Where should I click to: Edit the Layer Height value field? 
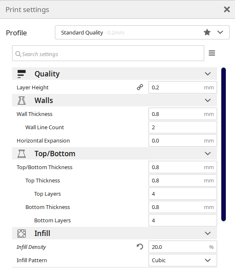click(183, 87)
